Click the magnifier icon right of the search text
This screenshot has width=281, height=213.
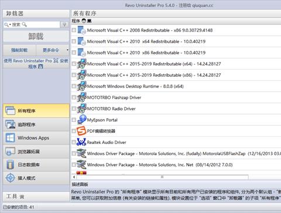(x=24, y=25)
